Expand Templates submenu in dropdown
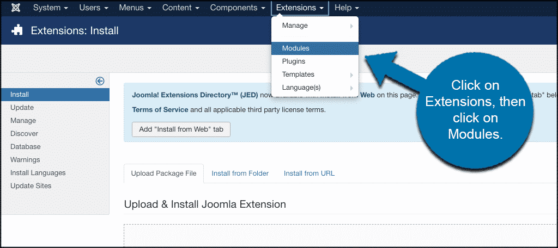The image size is (558, 248). 315,75
